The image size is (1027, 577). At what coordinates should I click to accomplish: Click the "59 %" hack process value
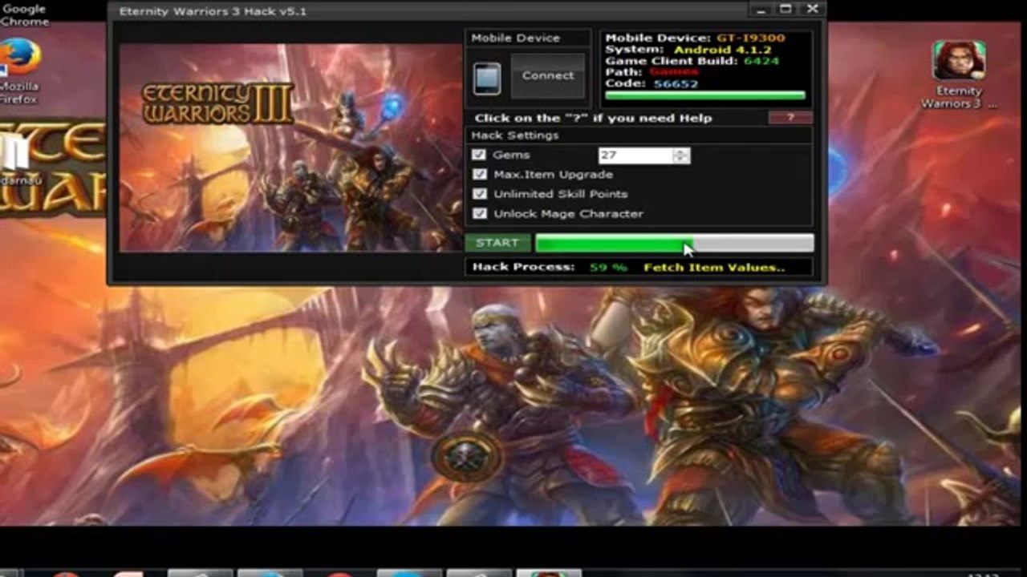[x=608, y=267]
